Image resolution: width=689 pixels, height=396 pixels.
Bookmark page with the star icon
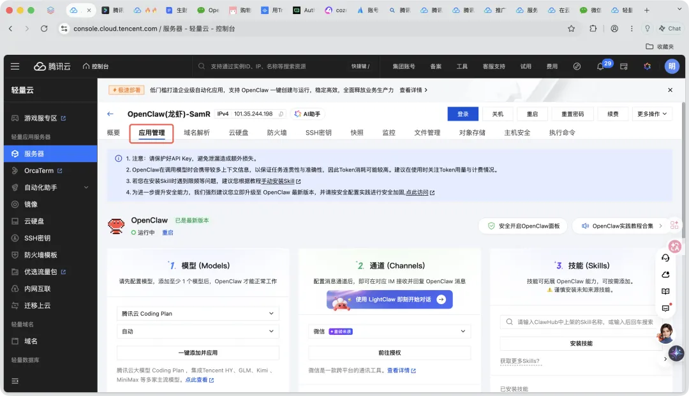571,29
